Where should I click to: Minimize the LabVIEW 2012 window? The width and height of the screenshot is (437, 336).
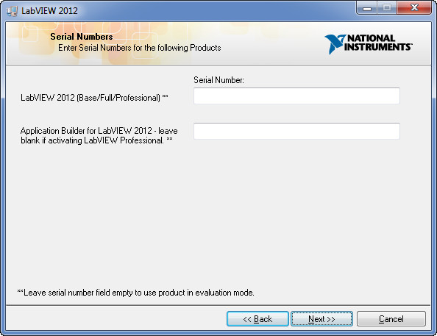367,8
